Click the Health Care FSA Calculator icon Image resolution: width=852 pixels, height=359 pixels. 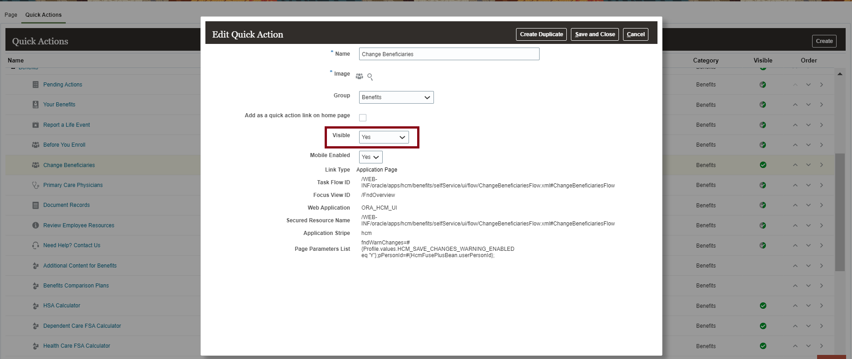(x=35, y=346)
